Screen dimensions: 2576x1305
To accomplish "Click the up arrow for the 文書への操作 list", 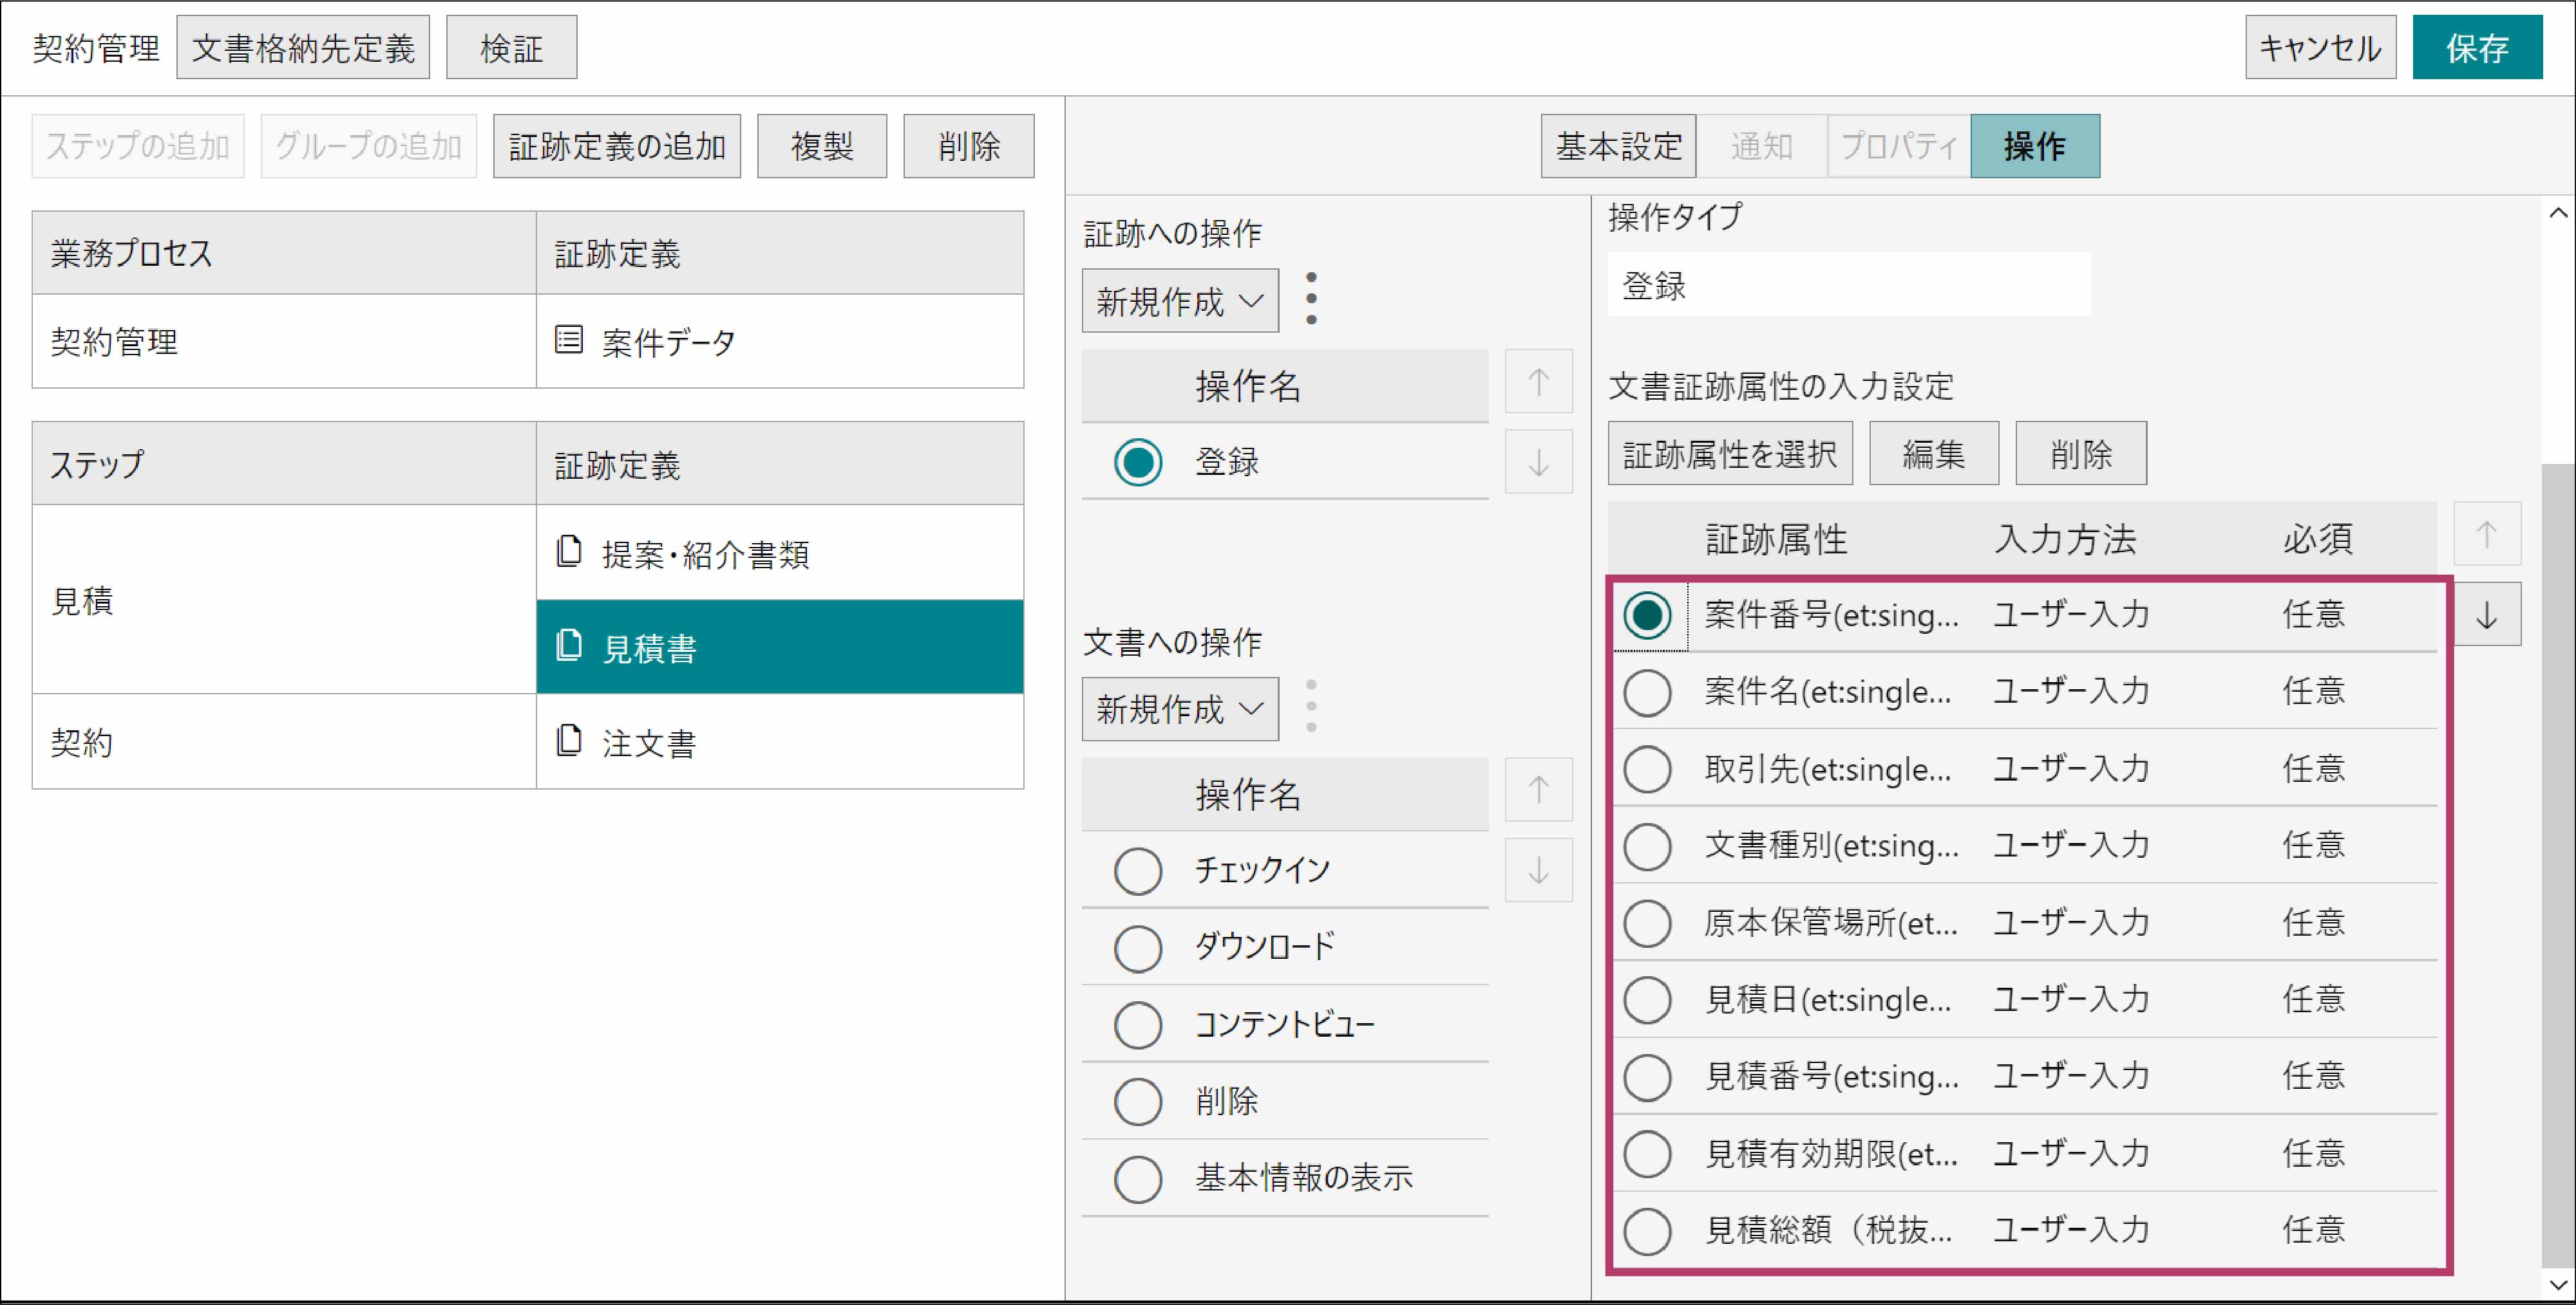I will click(x=1539, y=790).
